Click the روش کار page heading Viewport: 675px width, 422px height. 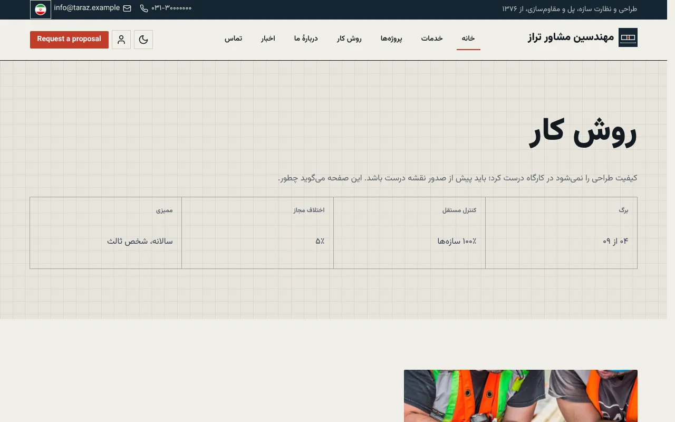pos(583,132)
